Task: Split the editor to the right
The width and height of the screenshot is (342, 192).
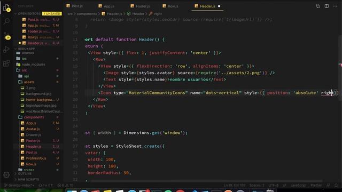Action: [327, 6]
